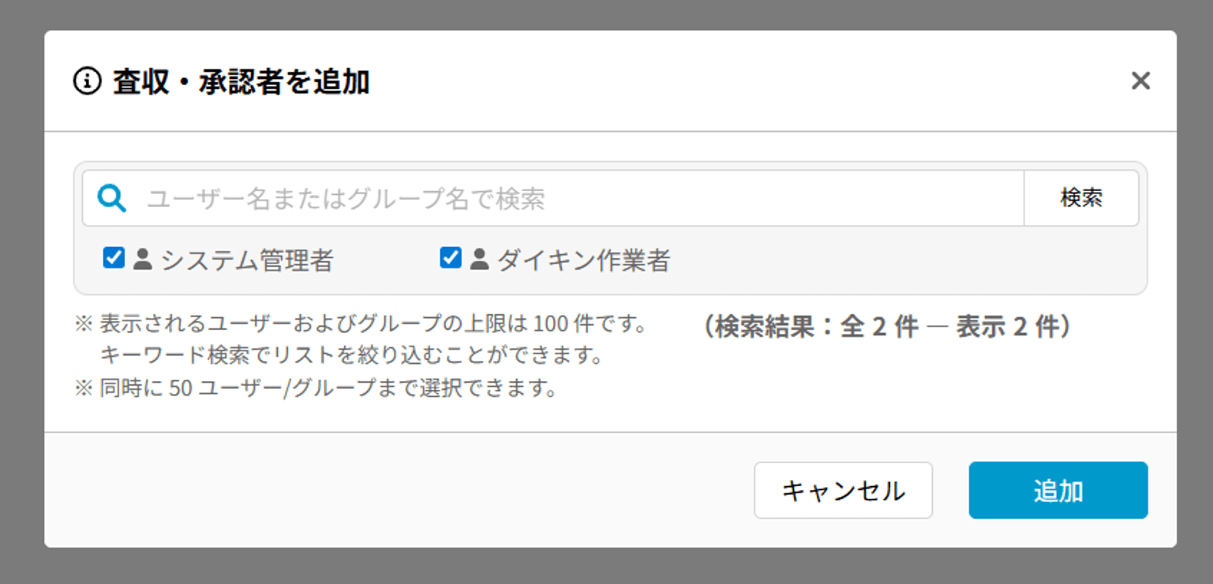
Task: Close the 査収・承認者を追加 dialog with X
Action: tap(1140, 80)
